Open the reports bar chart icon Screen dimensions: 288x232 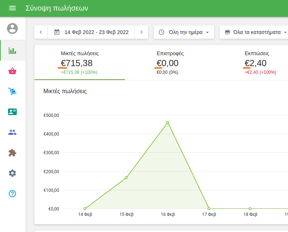click(12, 50)
